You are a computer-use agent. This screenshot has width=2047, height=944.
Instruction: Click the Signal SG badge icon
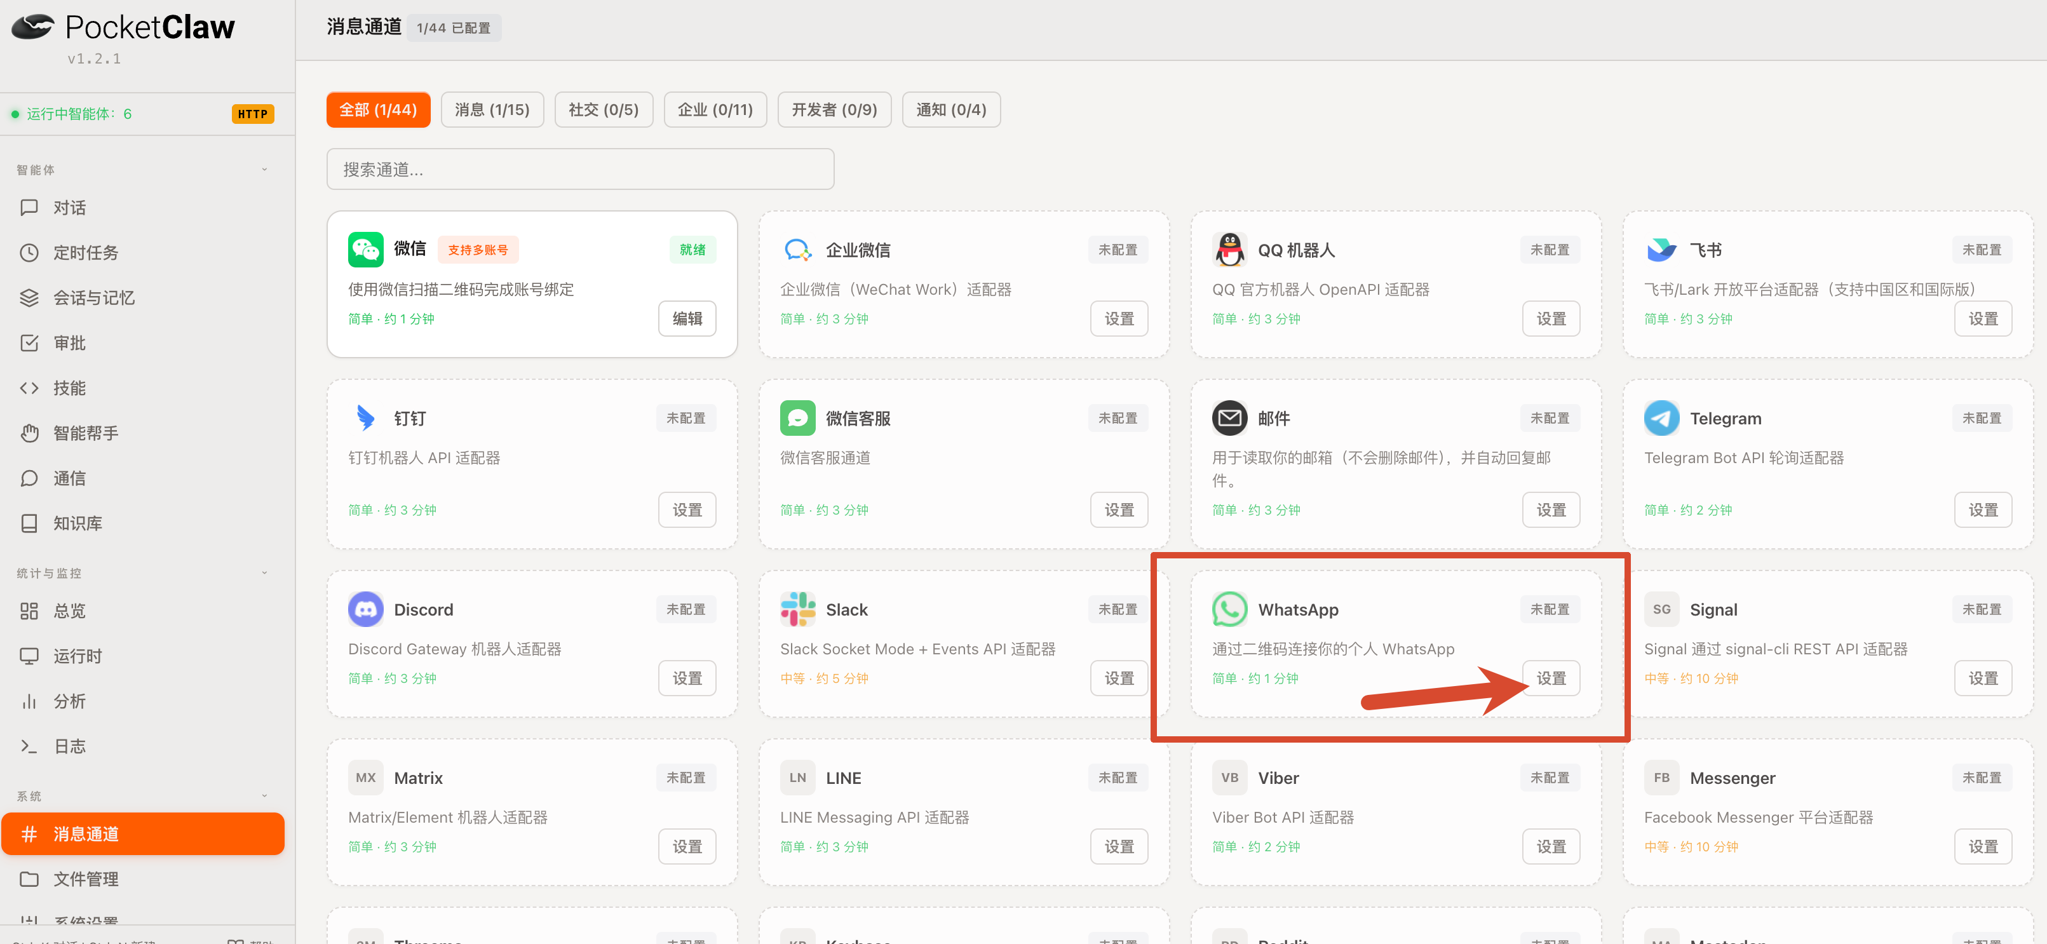tap(1661, 609)
